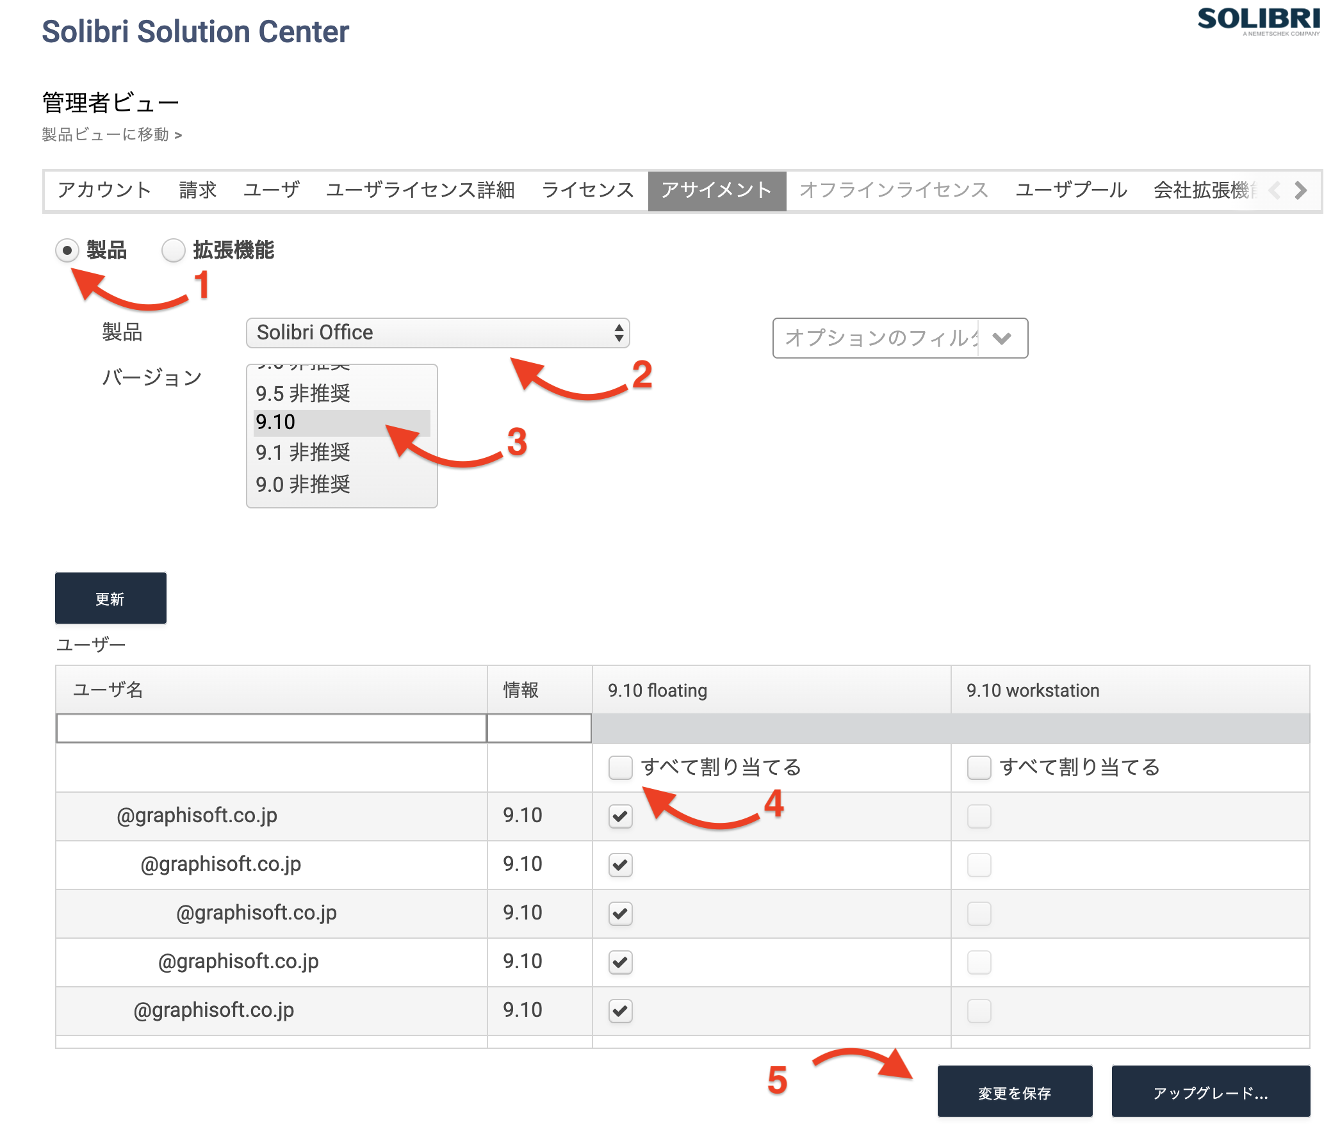Open the オフラインライセンス tab
This screenshot has width=1340, height=1127.
[x=894, y=190]
